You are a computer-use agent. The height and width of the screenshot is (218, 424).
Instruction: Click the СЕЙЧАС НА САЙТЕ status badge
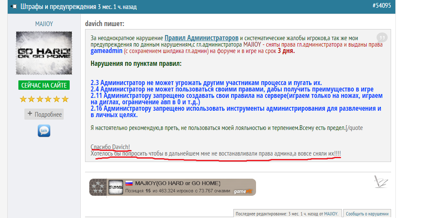(x=44, y=85)
